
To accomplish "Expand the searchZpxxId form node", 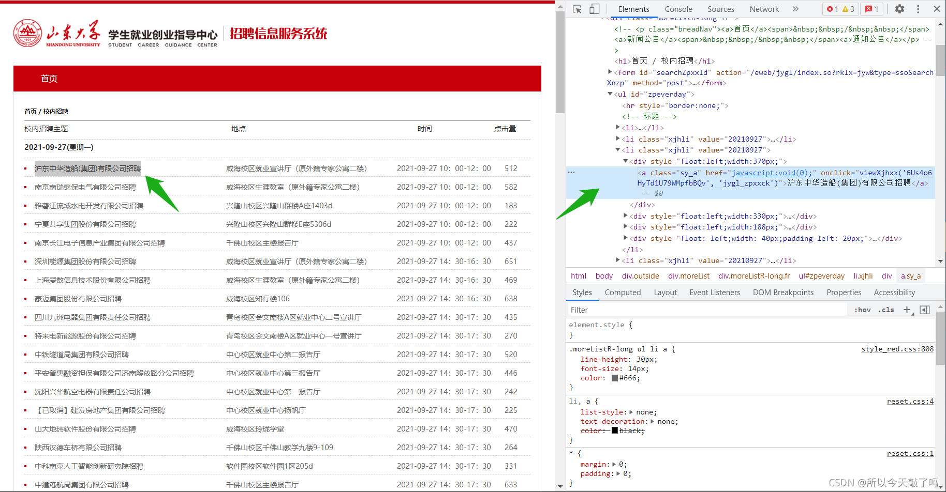I will click(610, 72).
